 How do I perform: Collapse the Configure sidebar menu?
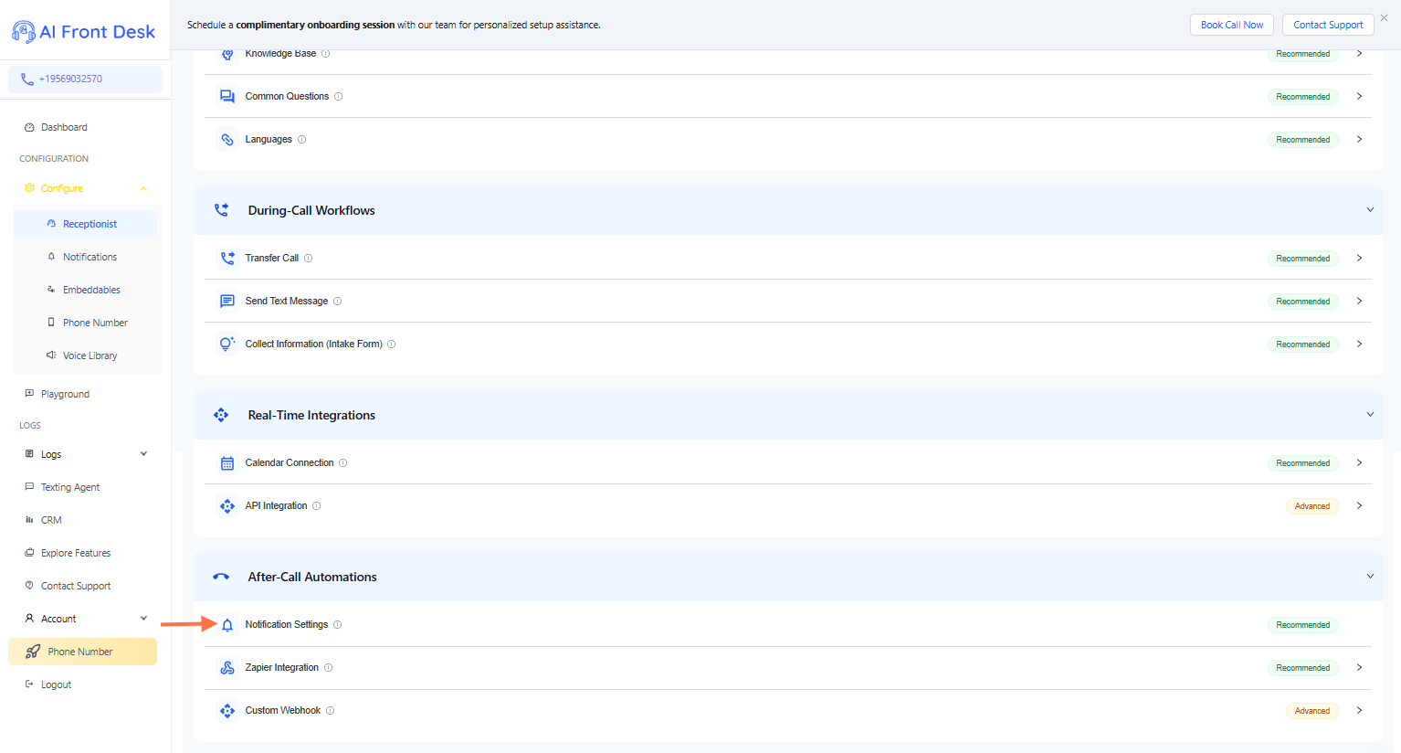[x=143, y=188]
